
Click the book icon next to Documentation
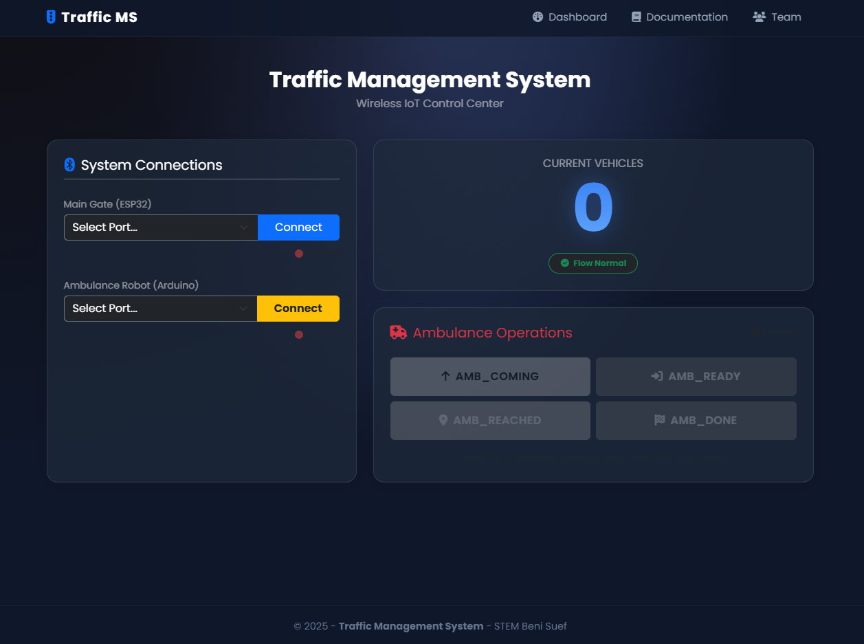(636, 16)
